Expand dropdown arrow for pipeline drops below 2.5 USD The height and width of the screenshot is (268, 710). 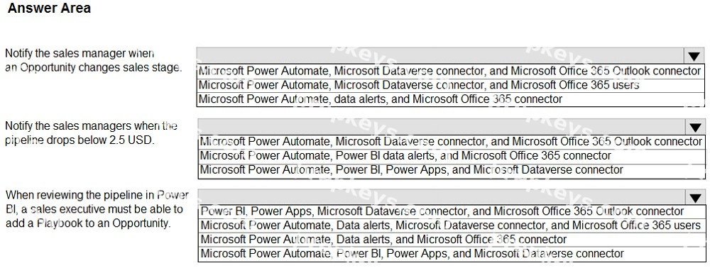coord(694,127)
